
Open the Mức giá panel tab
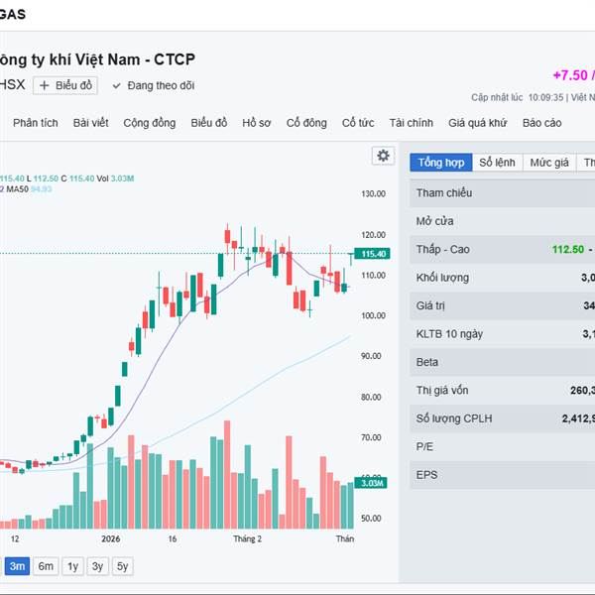pyautogui.click(x=548, y=162)
